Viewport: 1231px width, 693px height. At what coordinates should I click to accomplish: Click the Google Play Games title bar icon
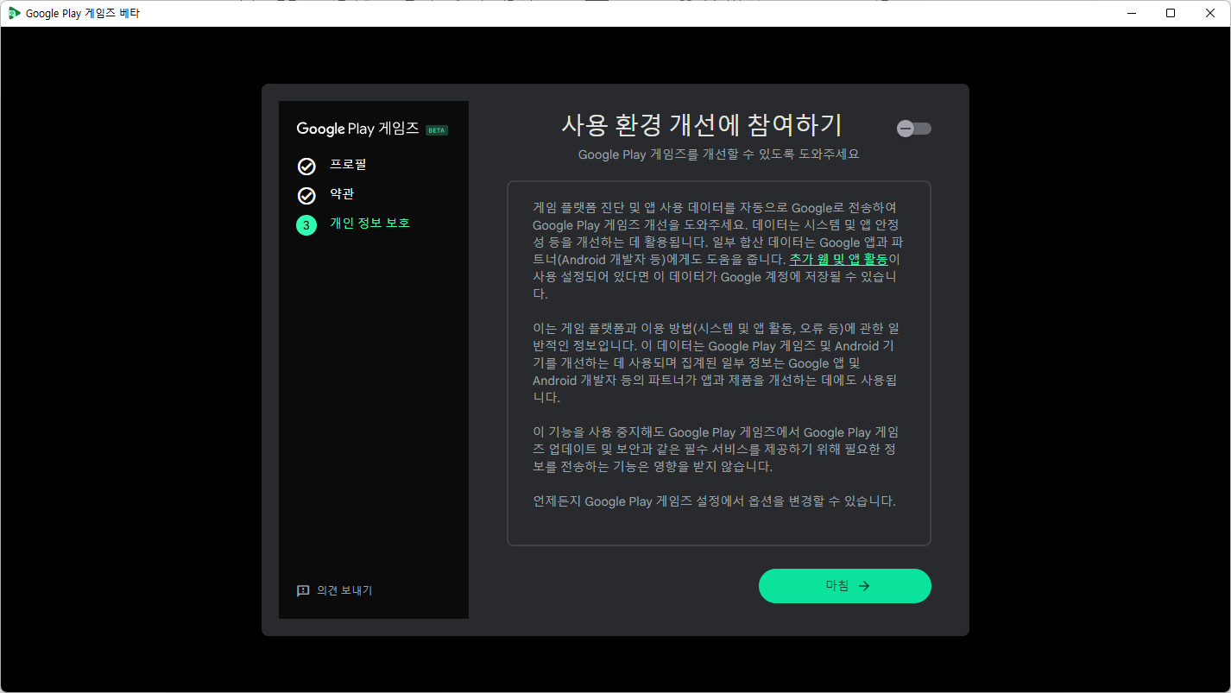[x=14, y=13]
